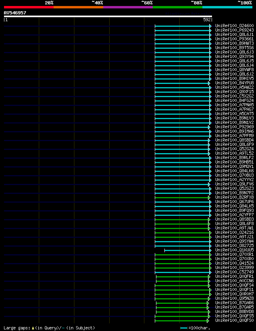Click the green ~80% legend bar
Screen dimensions: 256x331
(x=178, y=7)
